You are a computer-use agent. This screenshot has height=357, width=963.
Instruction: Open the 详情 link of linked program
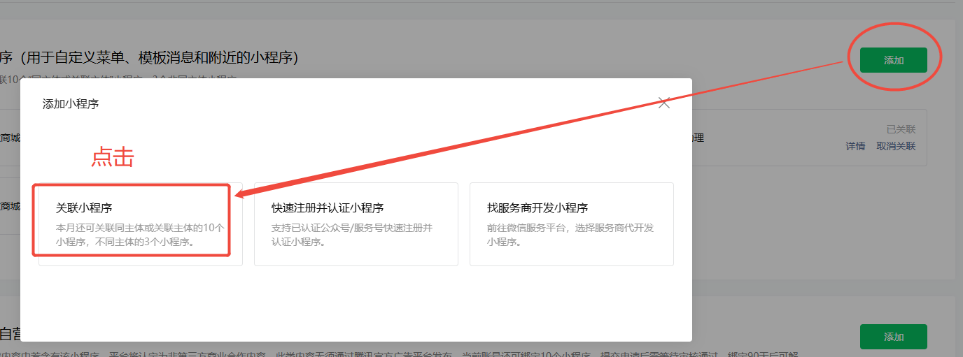click(x=855, y=146)
